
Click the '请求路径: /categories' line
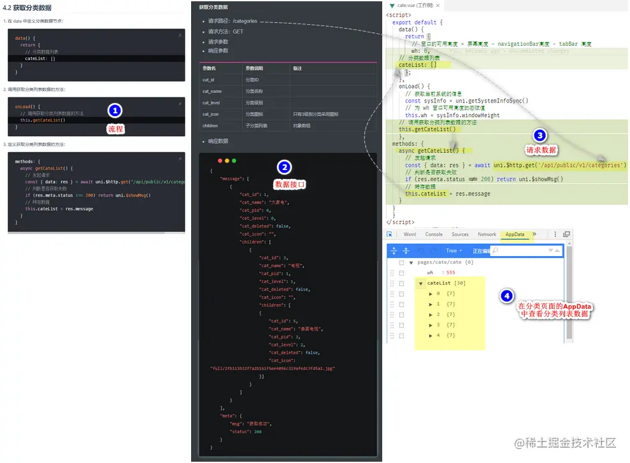233,21
